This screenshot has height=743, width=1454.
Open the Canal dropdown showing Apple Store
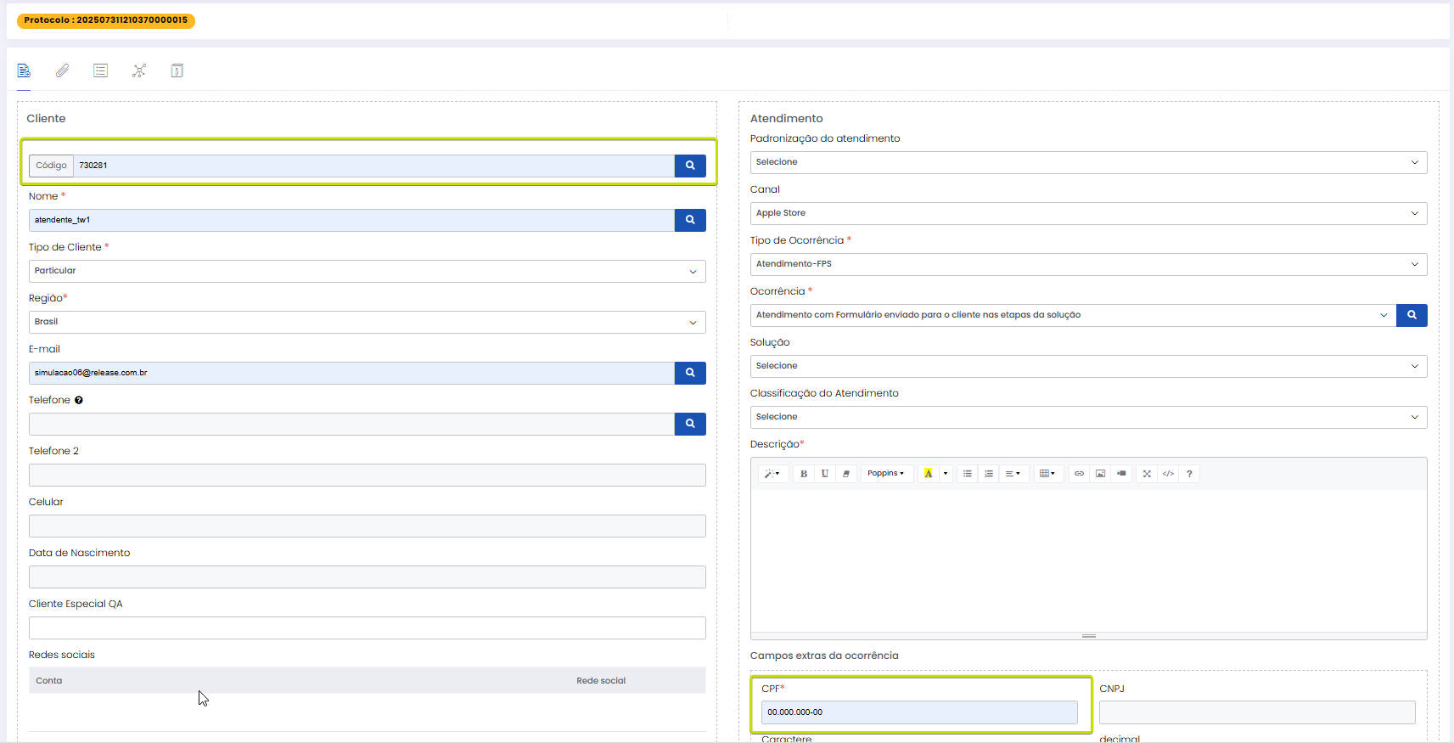(x=1088, y=213)
